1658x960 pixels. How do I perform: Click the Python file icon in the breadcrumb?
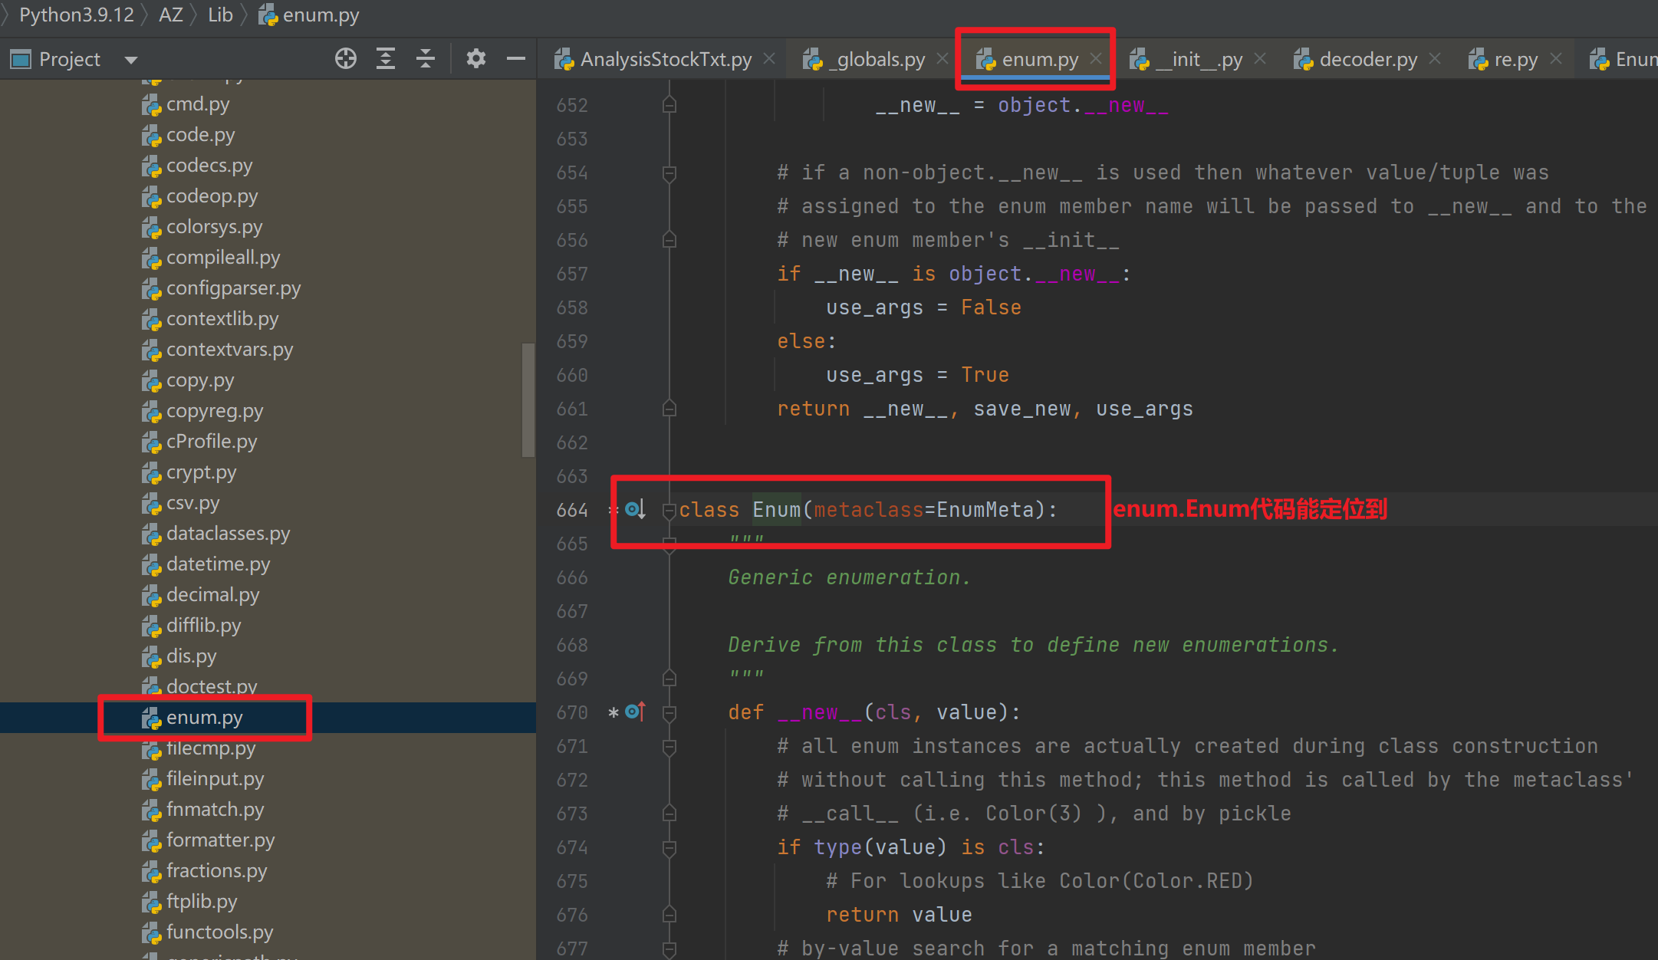tap(268, 15)
